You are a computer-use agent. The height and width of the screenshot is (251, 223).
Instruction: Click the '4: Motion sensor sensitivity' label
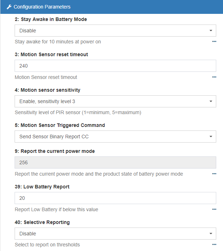pos(47,90)
